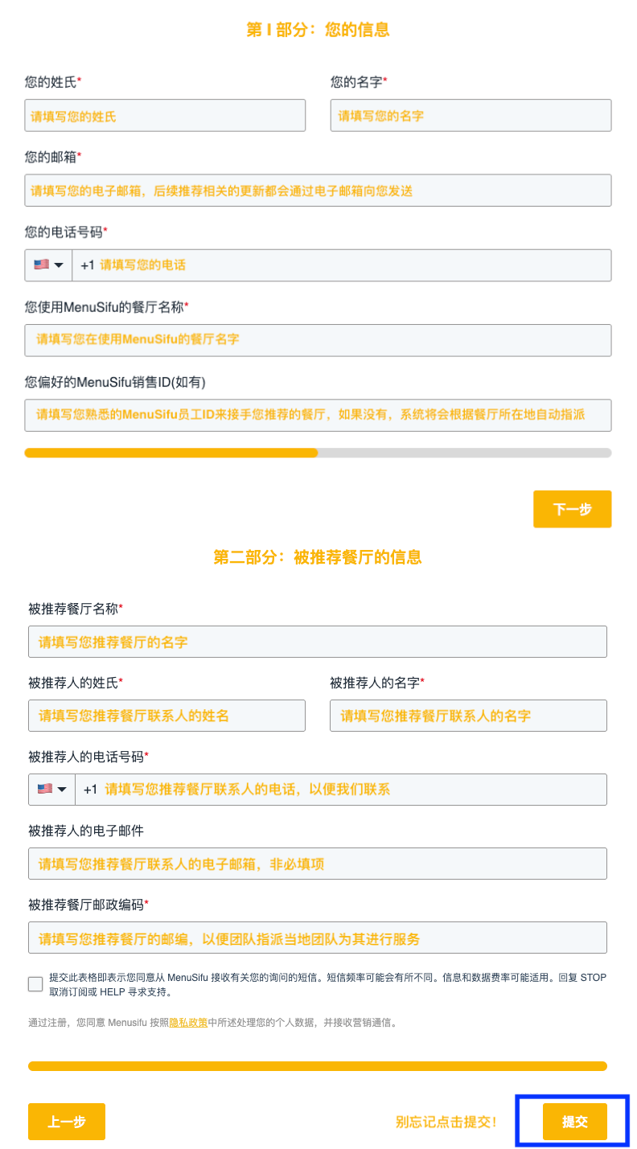Click the 被推荐餐厅邮政编码 zip code field
Screen dimensions: 637x1149
point(318,937)
